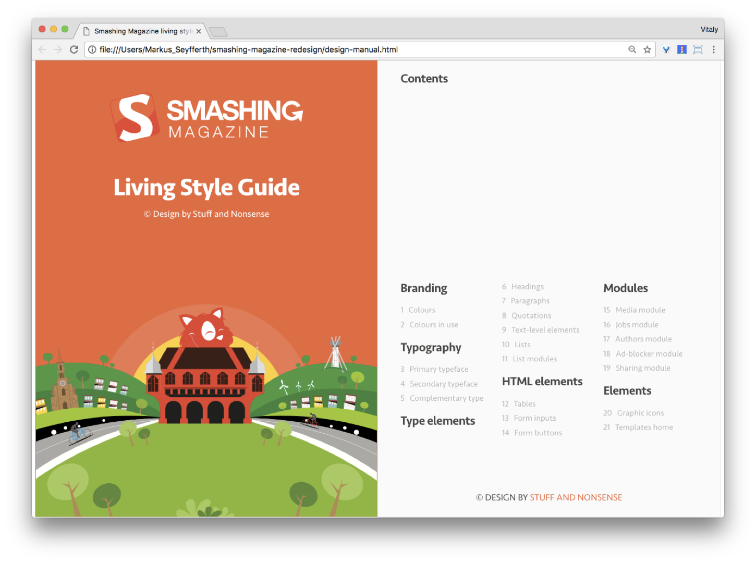This screenshot has width=756, height=563.
Task: Open the Sharing module link
Action: 642,368
